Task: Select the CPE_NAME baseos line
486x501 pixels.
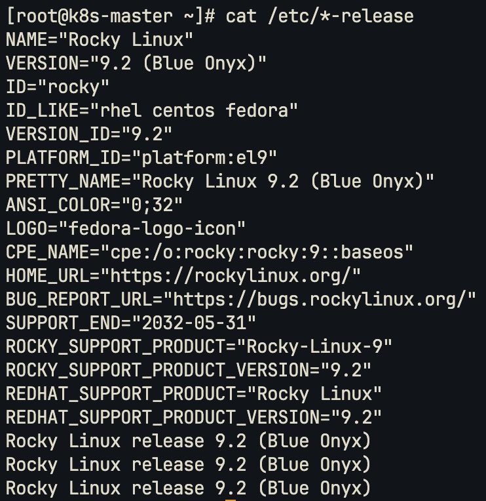Action: click(x=210, y=252)
